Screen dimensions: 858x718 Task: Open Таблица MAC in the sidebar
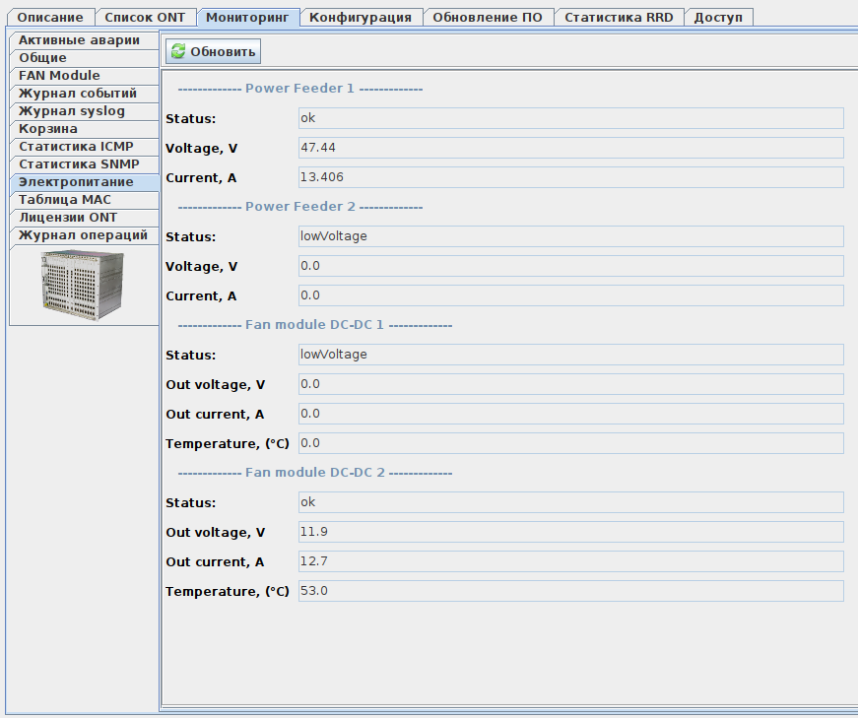[x=65, y=200]
